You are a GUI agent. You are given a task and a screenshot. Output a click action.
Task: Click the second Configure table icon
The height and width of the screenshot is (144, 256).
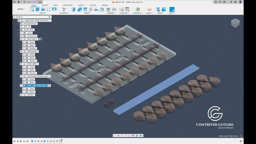coord(127,9)
